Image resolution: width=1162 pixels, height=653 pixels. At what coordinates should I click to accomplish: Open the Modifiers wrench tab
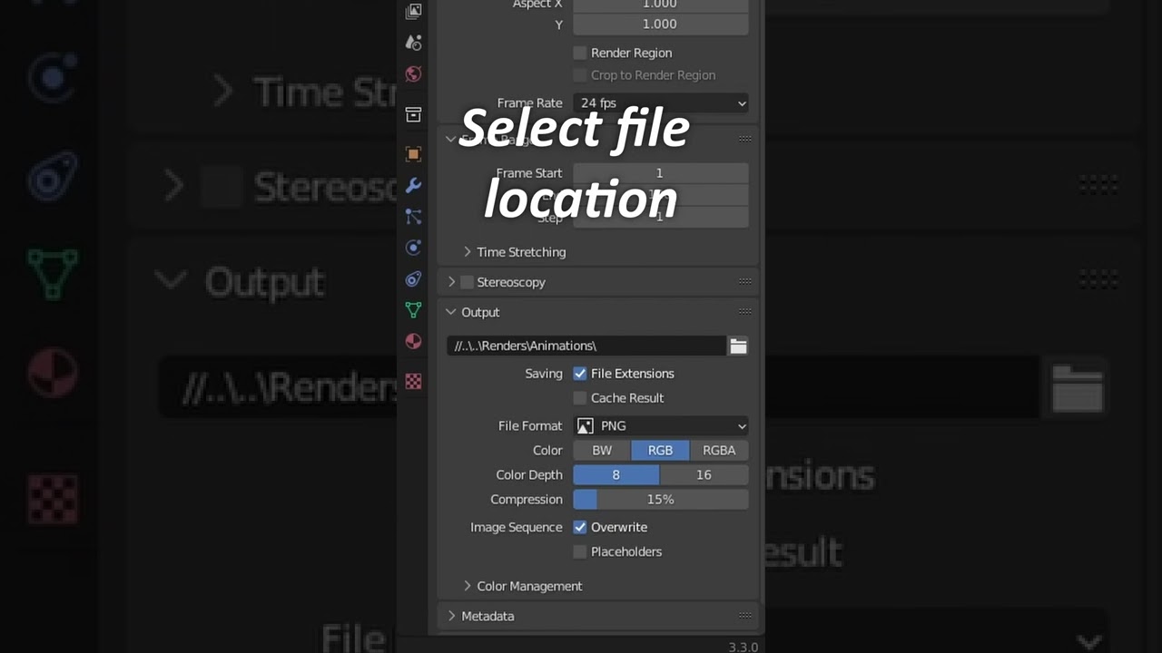(x=413, y=185)
